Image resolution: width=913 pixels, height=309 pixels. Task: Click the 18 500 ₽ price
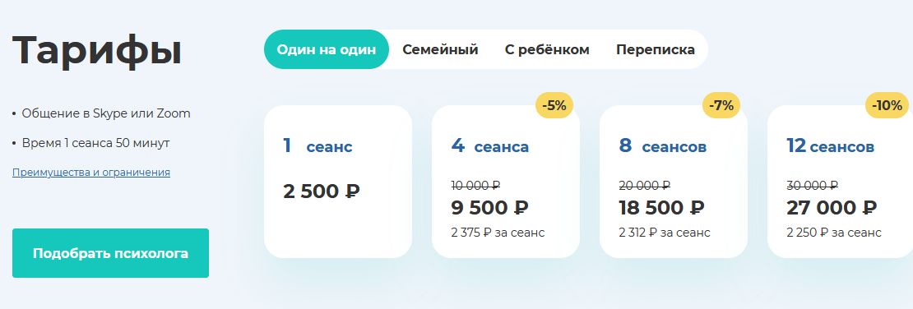[x=661, y=207]
